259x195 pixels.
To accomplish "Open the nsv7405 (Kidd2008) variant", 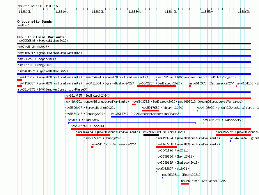I will coord(33,47).
